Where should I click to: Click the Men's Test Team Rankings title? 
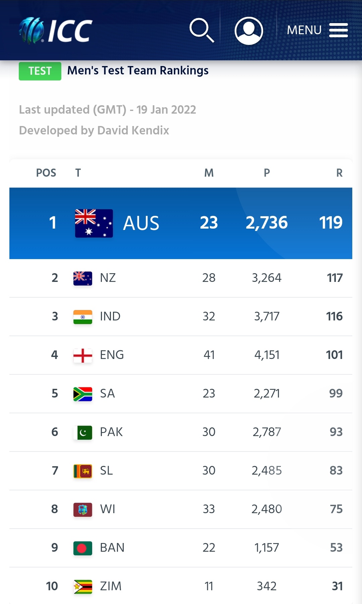[x=138, y=70]
